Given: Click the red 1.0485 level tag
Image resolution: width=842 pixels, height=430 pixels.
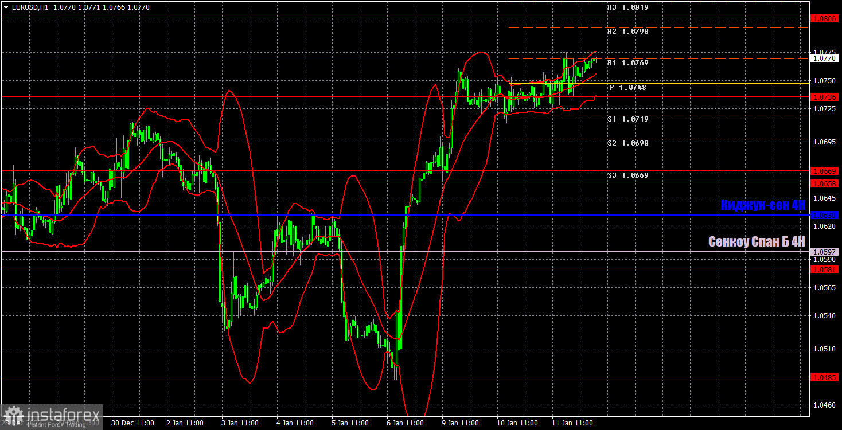Looking at the screenshot, I should (825, 377).
